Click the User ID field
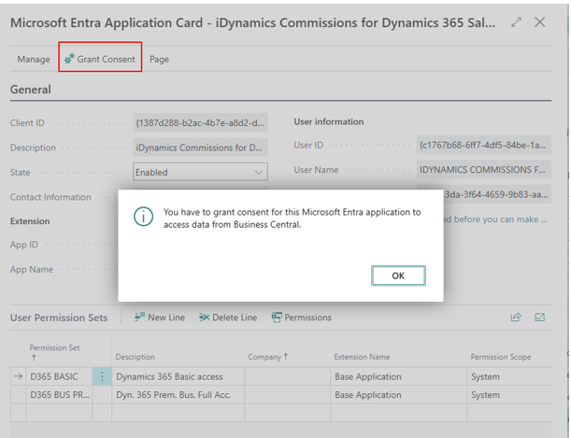571x438 pixels. [x=484, y=145]
